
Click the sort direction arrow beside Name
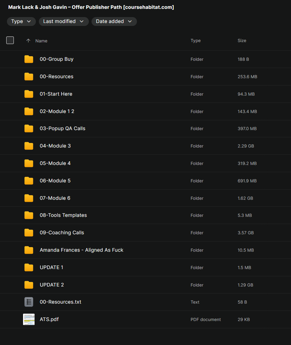(28, 41)
